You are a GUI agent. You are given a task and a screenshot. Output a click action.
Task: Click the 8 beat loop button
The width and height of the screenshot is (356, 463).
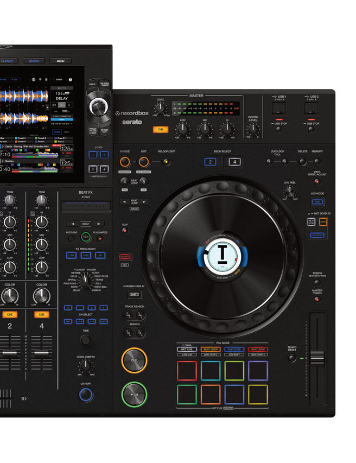[144, 182]
